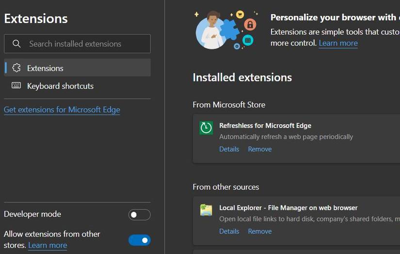400x254 pixels.
Task: Click the Extensions puzzle piece icon
Action: pyautogui.click(x=16, y=68)
